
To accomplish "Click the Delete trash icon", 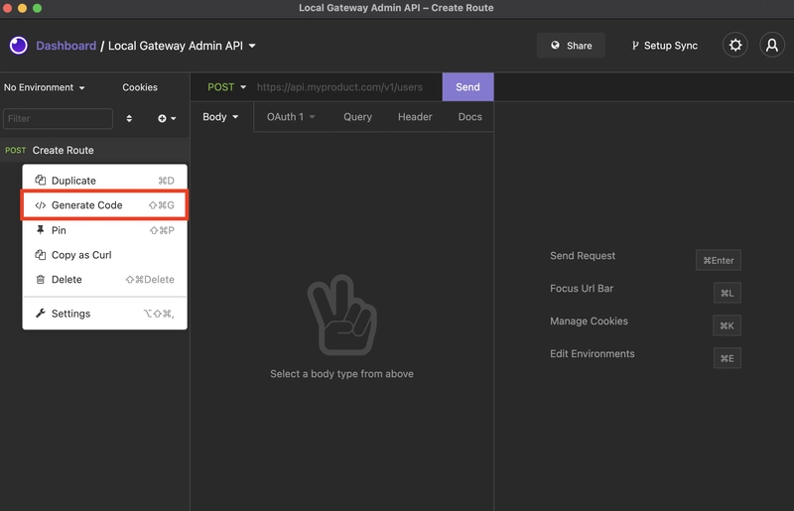I will click(41, 279).
